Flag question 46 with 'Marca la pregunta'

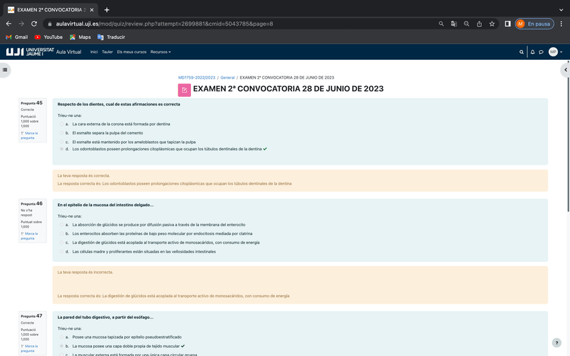tap(30, 236)
